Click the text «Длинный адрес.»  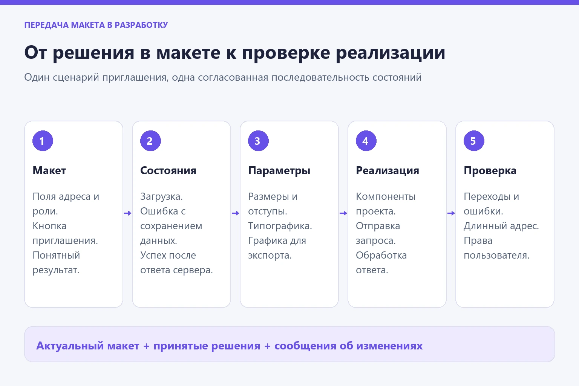(501, 226)
